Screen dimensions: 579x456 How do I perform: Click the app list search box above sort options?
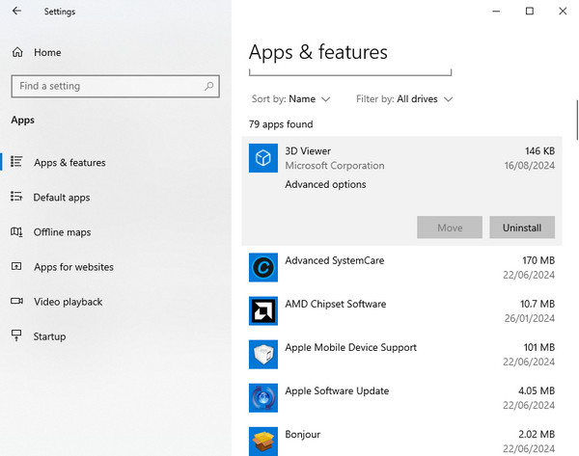click(350, 71)
